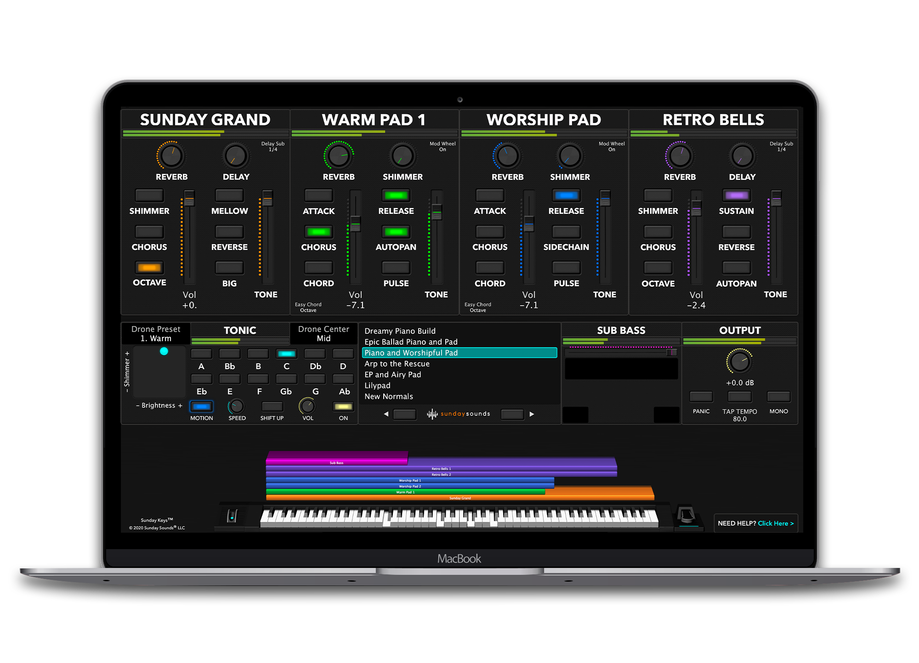Toggle Autopan on Warm Pad 1
Viewport: 919px width, 663px height.
(x=396, y=232)
